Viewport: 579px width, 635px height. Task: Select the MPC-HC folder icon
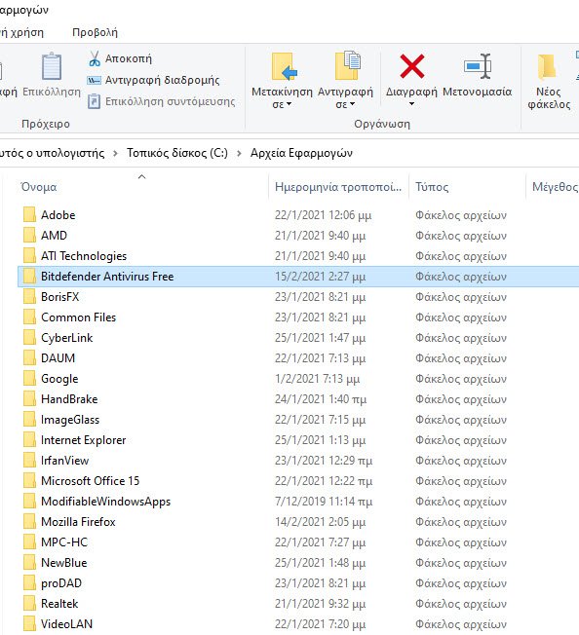[x=29, y=542]
